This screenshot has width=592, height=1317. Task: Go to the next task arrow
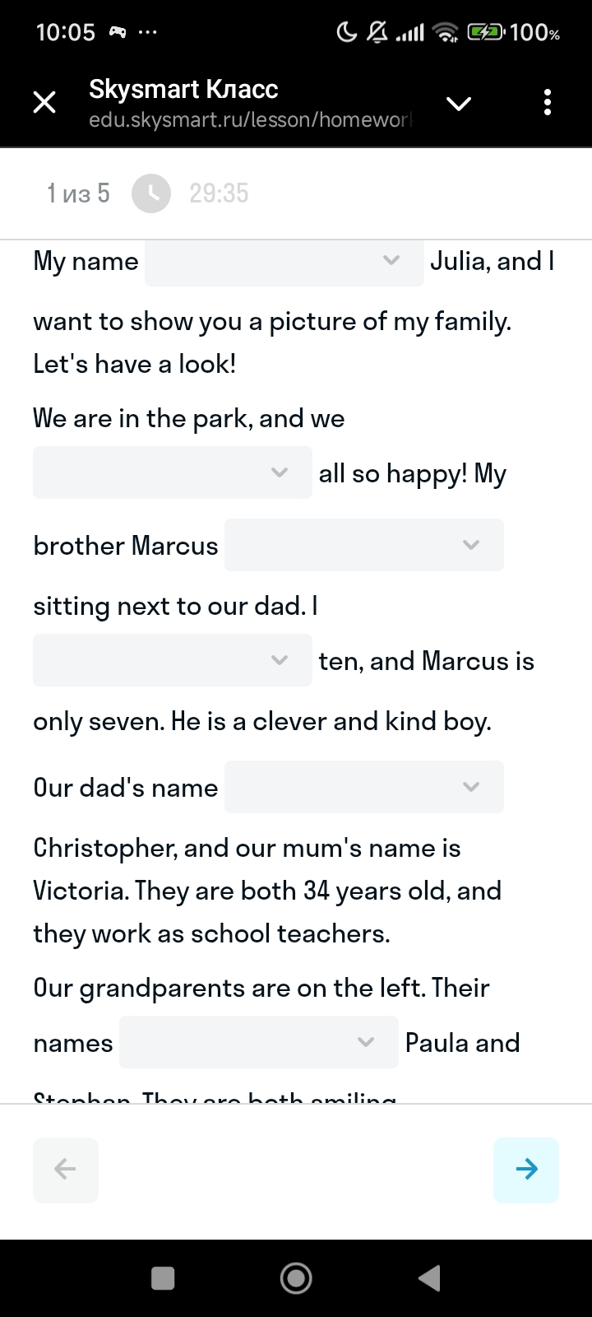click(x=526, y=1170)
